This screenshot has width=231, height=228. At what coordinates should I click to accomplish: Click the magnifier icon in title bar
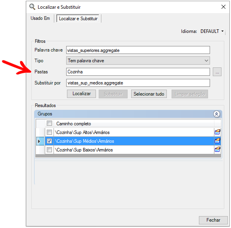pyautogui.click(x=32, y=7)
